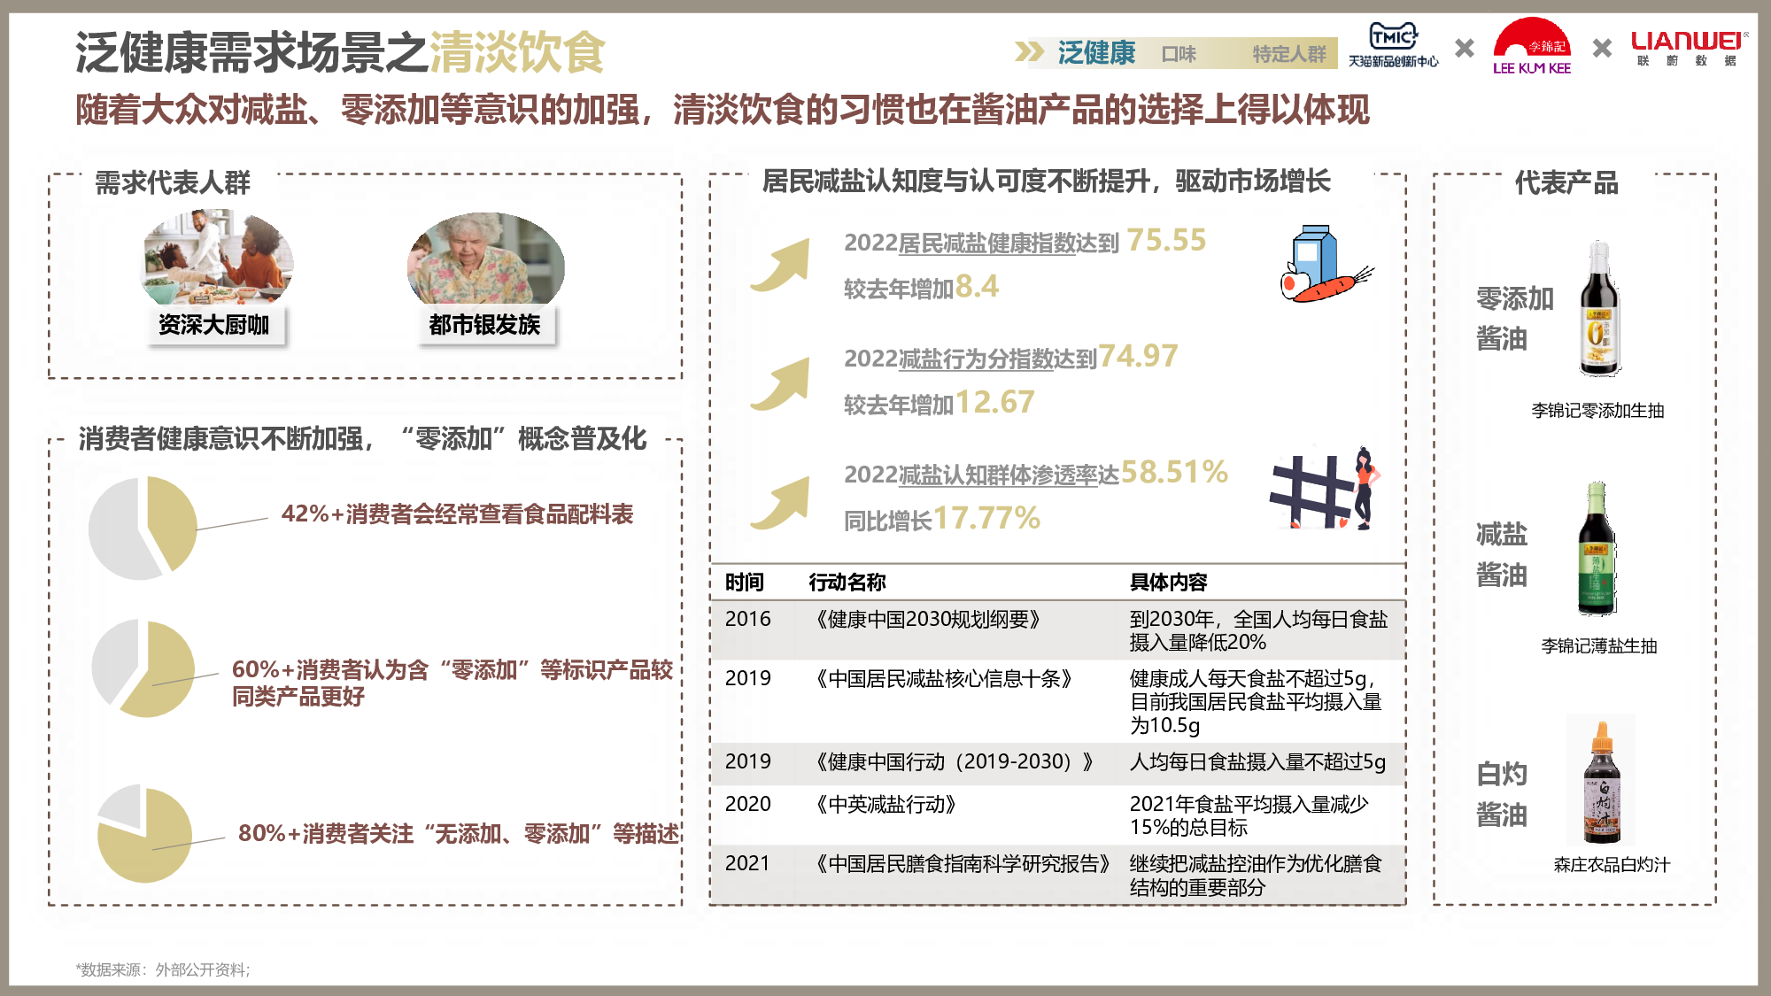
Task: Click the double chevron before 泛健康
Action: [1029, 52]
